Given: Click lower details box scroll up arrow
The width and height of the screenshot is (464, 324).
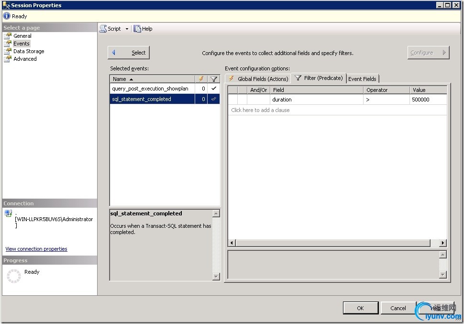Looking at the screenshot, I should (442, 255).
